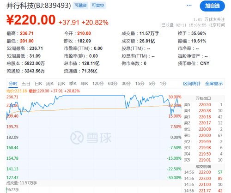Select the 60分 interval tab
231x193 pixels.
[x=113, y=84]
